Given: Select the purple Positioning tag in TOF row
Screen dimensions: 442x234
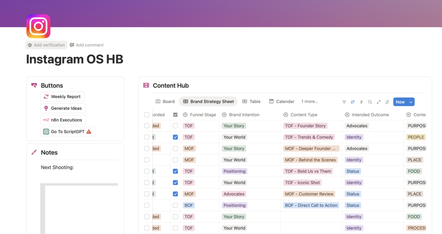Looking at the screenshot, I should coord(234,171).
